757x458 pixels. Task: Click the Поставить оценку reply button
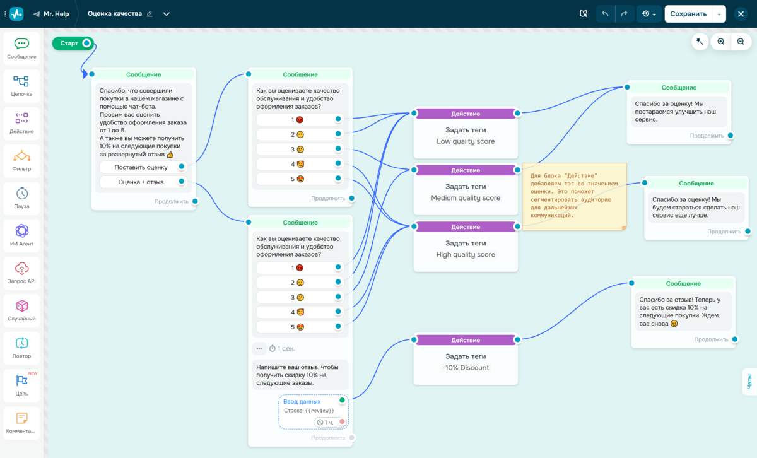(x=141, y=167)
